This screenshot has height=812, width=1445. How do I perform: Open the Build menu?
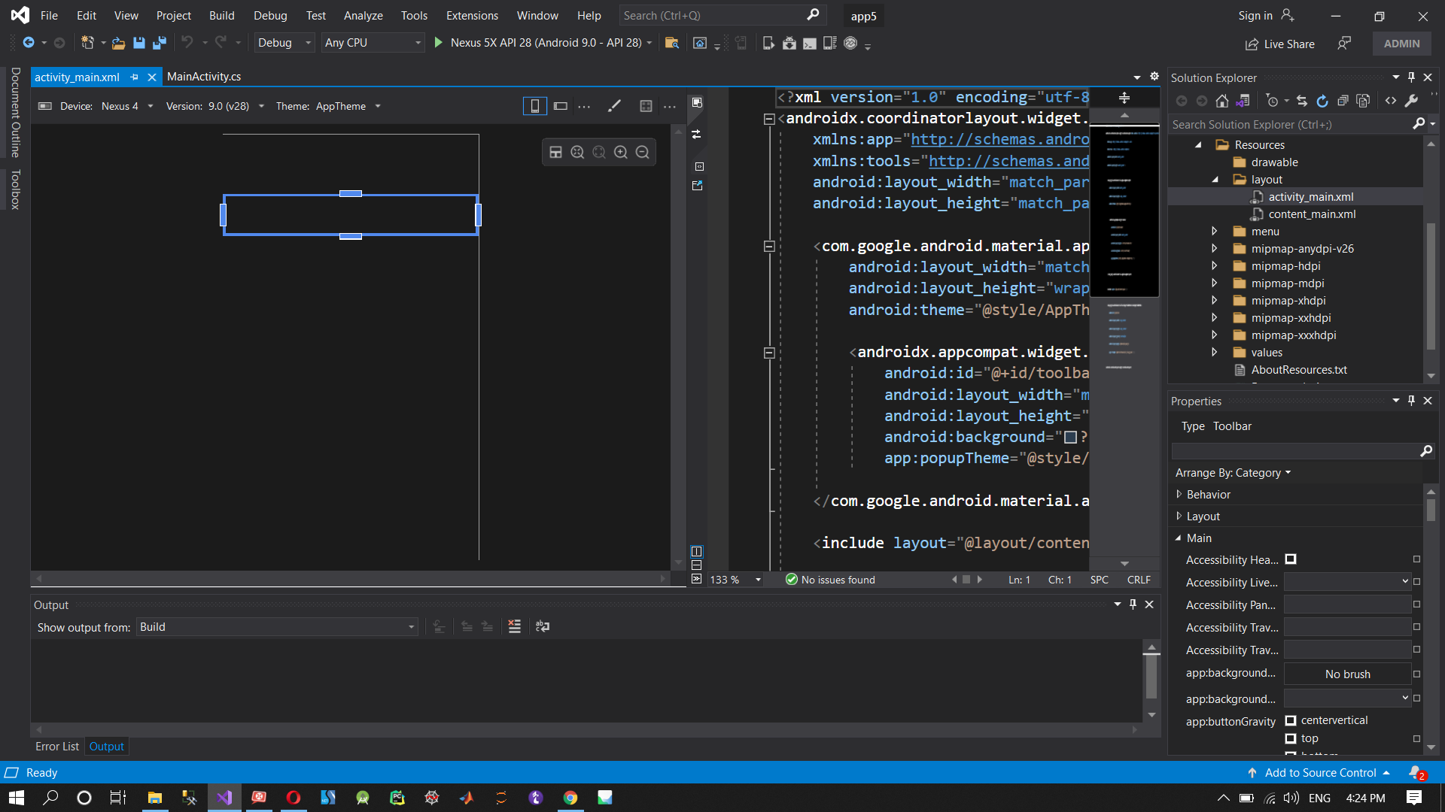tap(221, 15)
